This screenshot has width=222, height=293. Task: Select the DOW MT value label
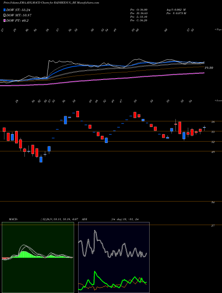tap(19, 16)
